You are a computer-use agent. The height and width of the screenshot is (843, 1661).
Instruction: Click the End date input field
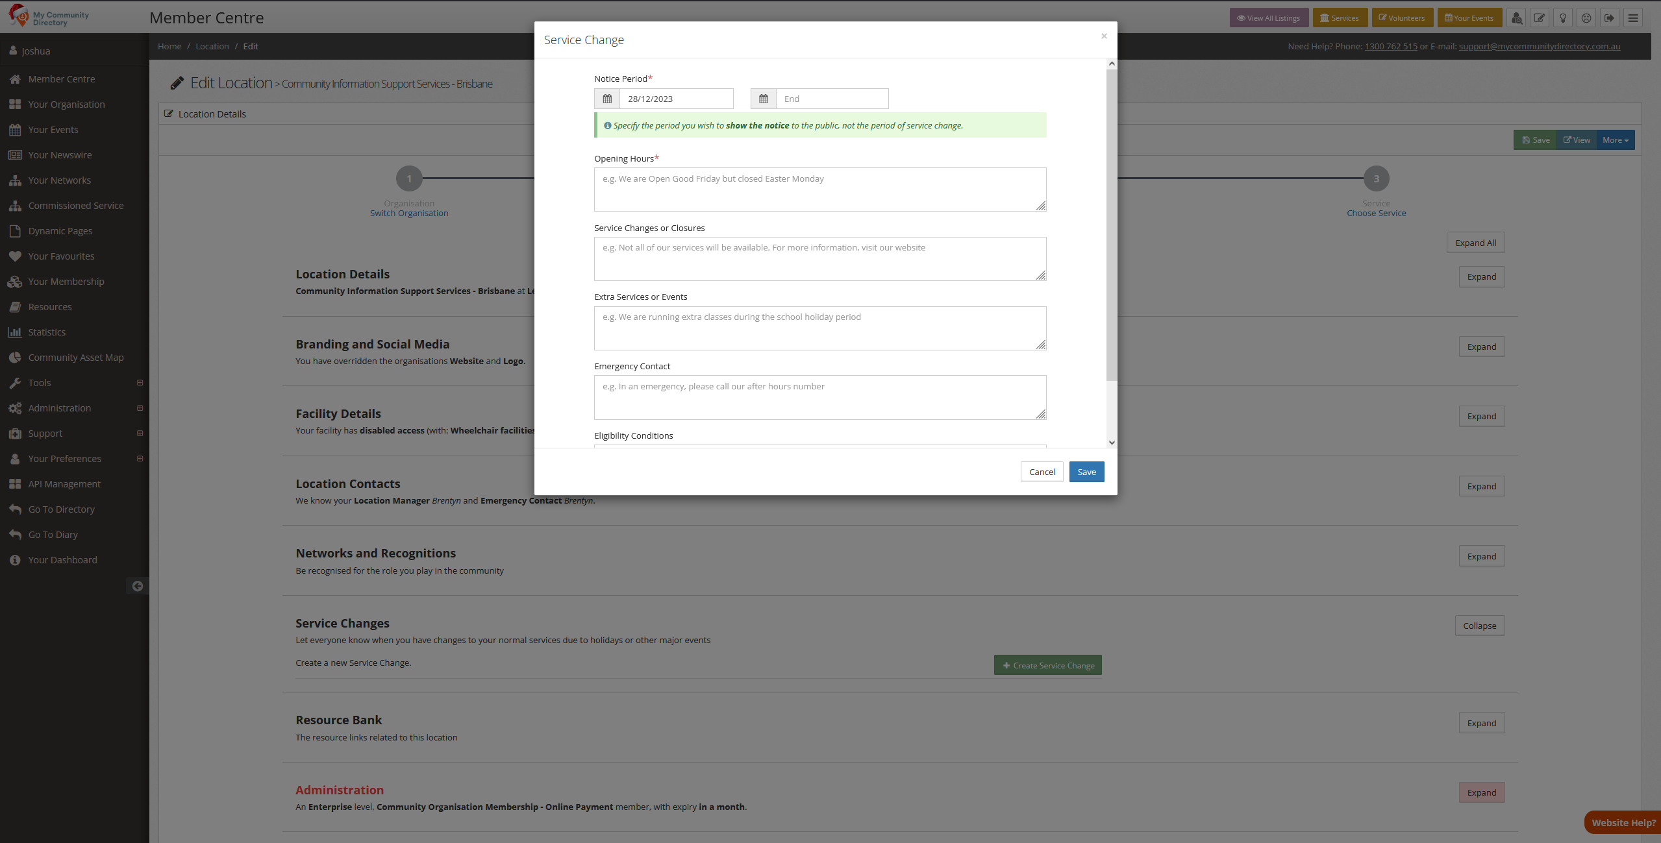pyautogui.click(x=832, y=99)
